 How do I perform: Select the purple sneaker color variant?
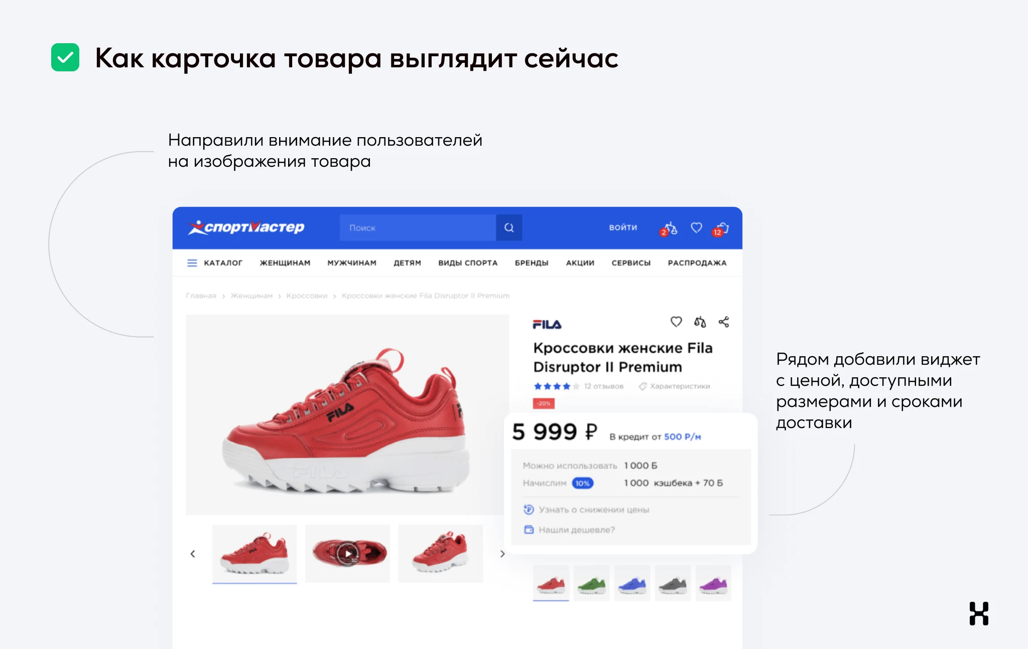(713, 583)
